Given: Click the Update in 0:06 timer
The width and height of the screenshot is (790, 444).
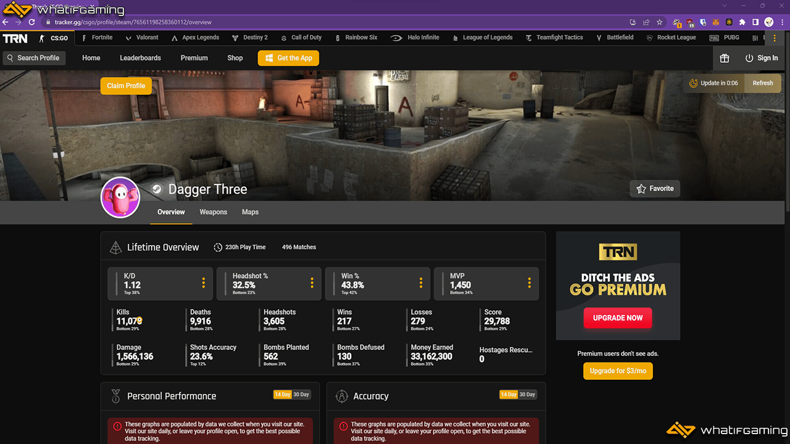Looking at the screenshot, I should (714, 83).
